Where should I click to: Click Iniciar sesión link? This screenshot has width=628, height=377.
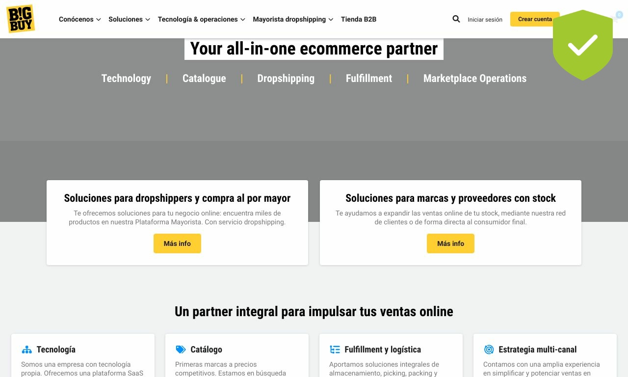pos(485,20)
